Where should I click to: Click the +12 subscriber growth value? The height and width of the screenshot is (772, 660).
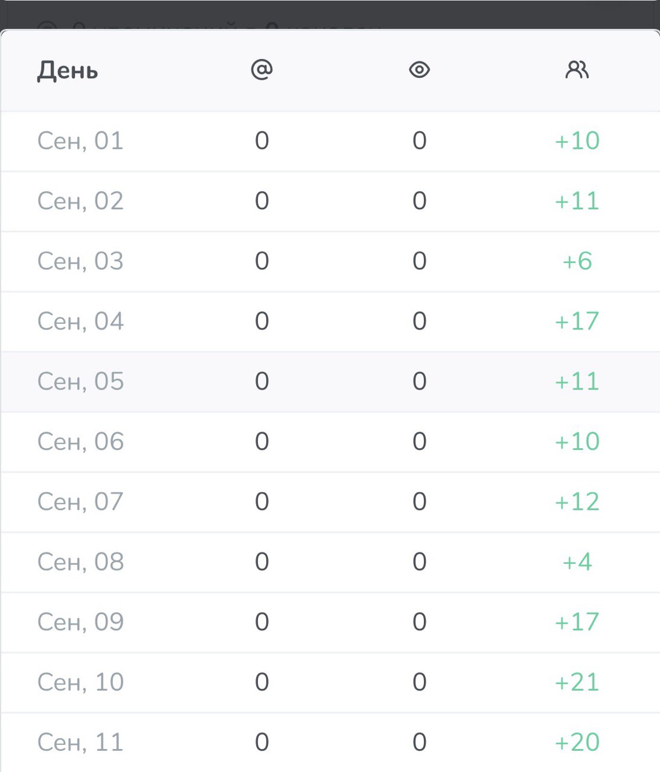pyautogui.click(x=577, y=502)
